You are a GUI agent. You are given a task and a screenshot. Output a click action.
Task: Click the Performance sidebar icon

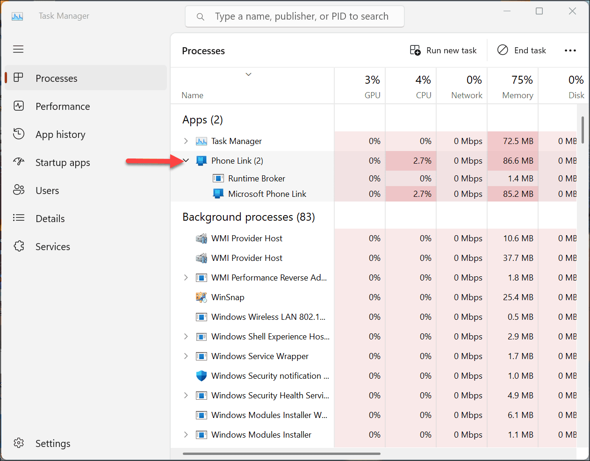coord(19,106)
